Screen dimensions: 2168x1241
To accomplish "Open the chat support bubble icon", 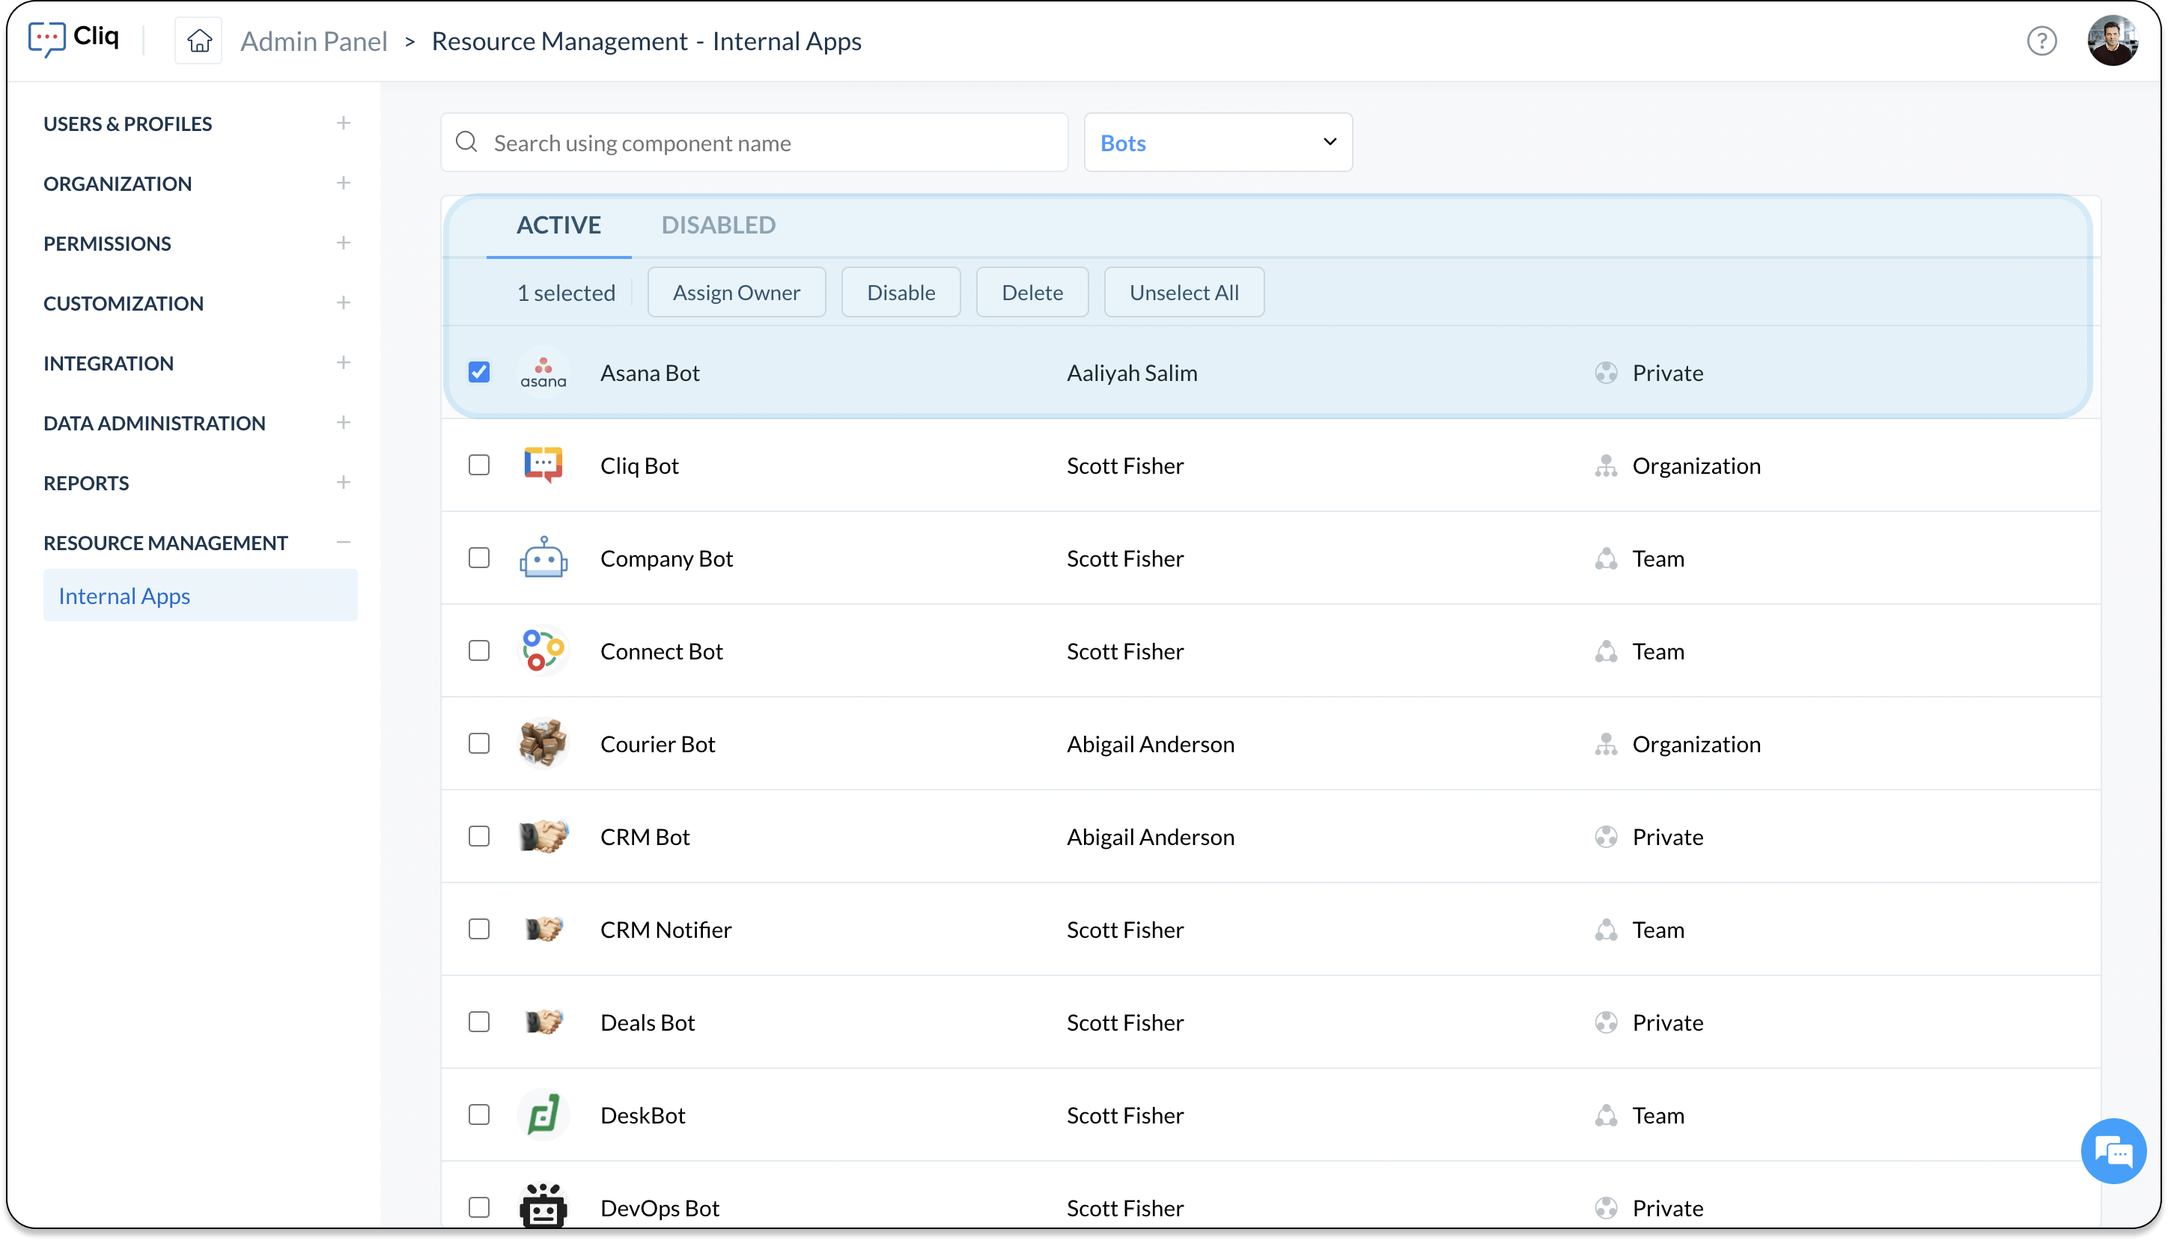I will (2113, 1151).
